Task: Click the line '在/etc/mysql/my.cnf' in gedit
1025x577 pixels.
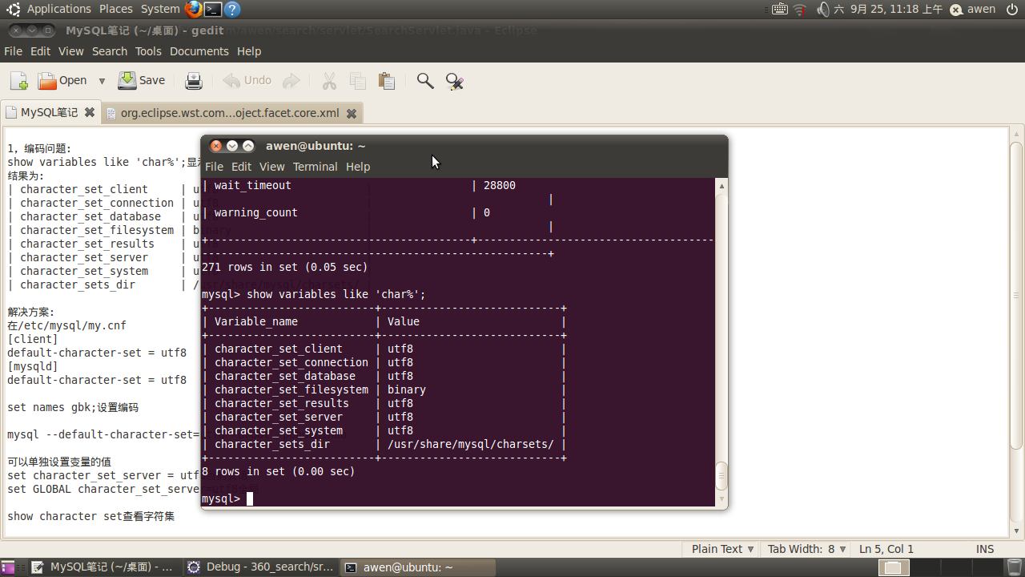Action: pyautogui.click(x=67, y=325)
